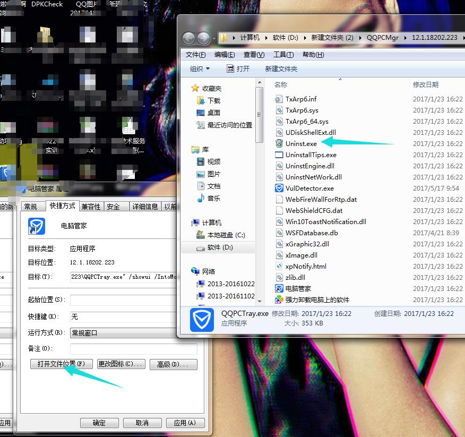This screenshot has height=437, width=465.
Task: Switch to the 兼容性 tab
Action: point(91,207)
